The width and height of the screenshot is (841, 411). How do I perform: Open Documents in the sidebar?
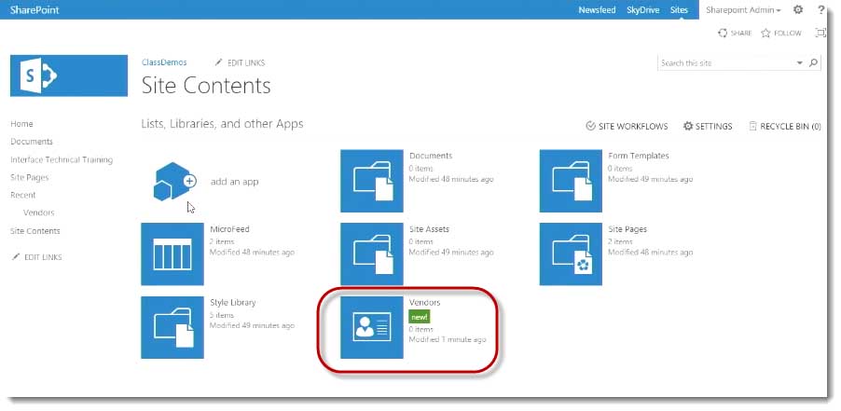32,142
